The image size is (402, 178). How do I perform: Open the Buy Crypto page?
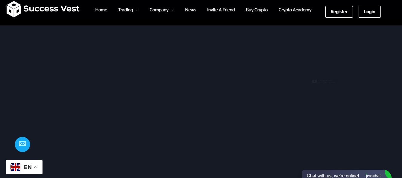point(257,10)
